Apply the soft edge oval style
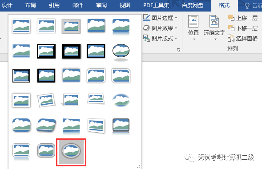 tap(121, 100)
